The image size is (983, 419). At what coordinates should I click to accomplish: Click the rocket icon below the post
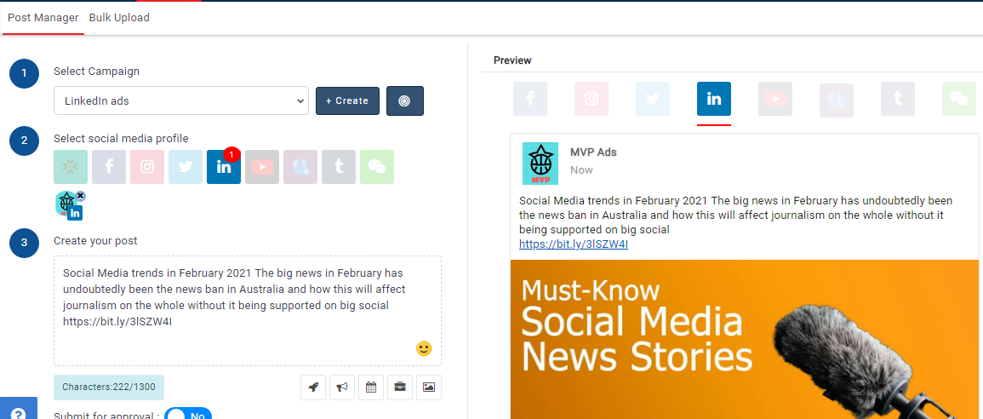pos(313,387)
